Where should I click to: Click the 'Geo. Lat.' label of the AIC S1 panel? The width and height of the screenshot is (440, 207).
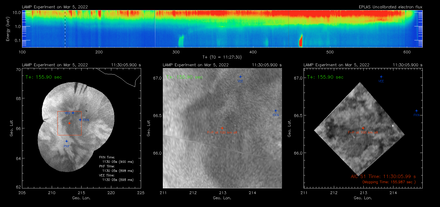coord(289,128)
